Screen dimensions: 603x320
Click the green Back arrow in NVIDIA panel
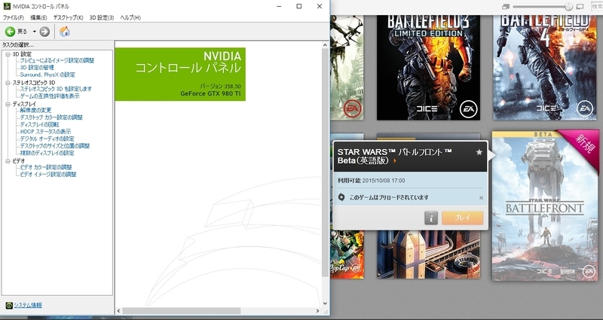click(x=10, y=32)
